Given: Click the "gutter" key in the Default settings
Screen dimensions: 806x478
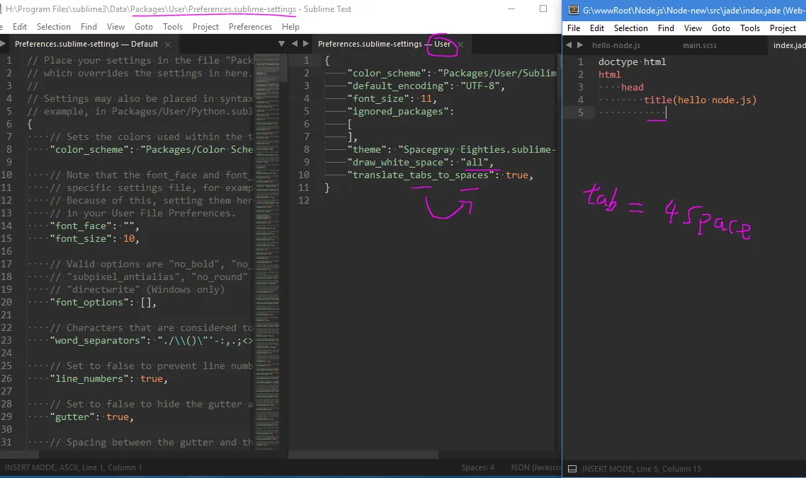Looking at the screenshot, I should click(72, 417).
